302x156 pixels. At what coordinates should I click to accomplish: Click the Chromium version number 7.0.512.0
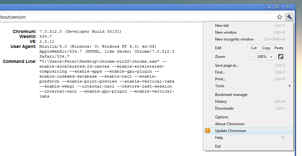coord(51,31)
